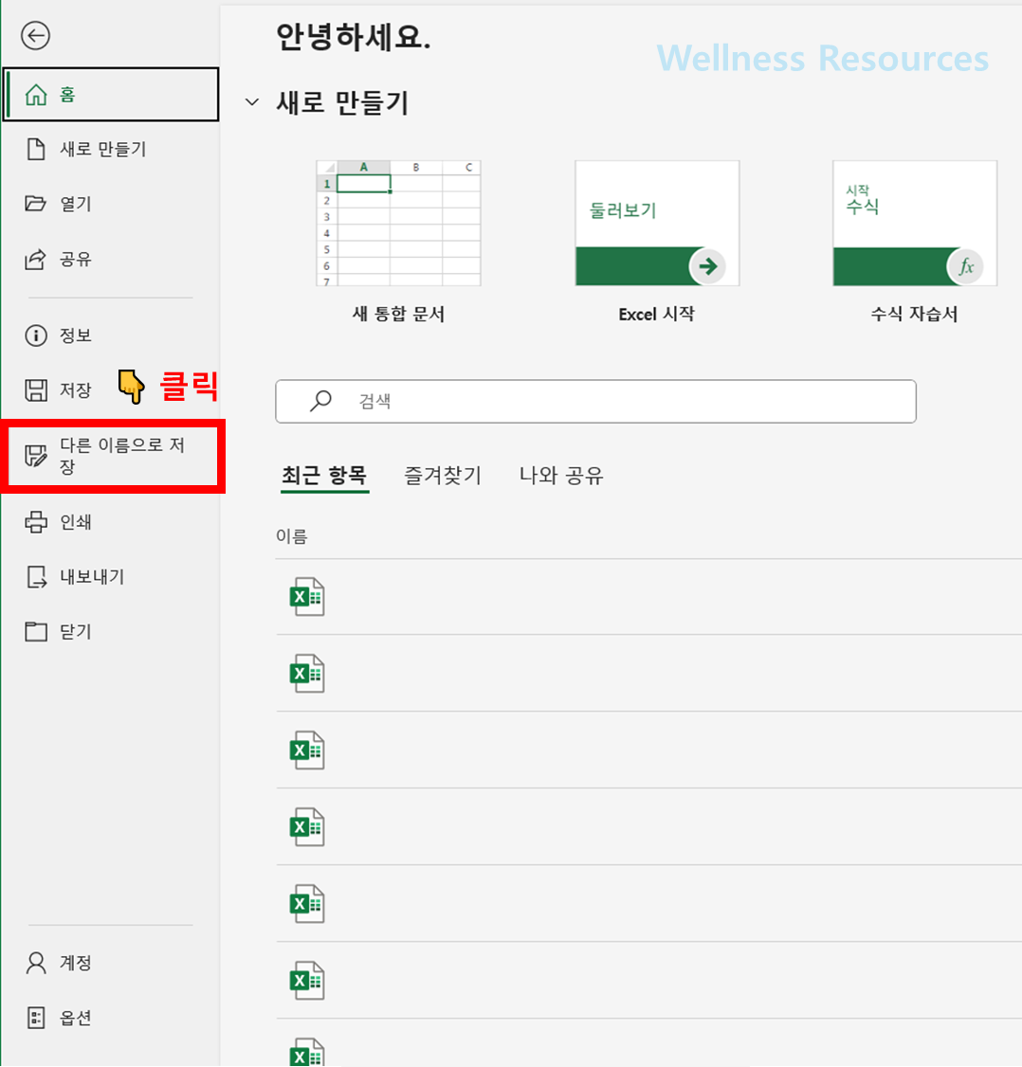Choose 닫기 in the sidebar
This screenshot has width=1022, height=1067.
click(x=110, y=631)
